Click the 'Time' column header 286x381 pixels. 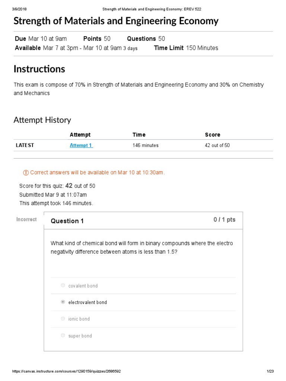click(x=139, y=135)
